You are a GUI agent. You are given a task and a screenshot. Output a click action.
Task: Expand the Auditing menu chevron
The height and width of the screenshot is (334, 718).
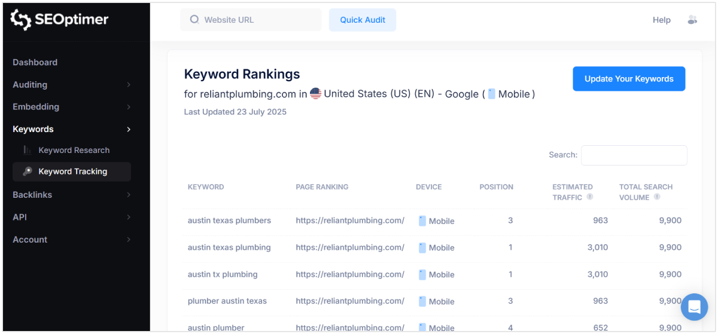[x=128, y=85]
